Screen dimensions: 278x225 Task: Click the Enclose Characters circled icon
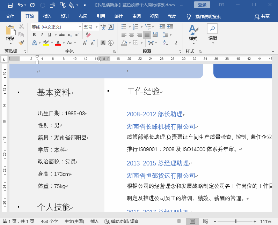point(111,43)
